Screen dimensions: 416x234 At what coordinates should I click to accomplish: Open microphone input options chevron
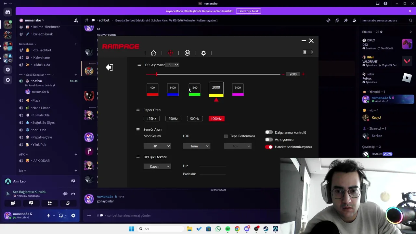(x=54, y=216)
